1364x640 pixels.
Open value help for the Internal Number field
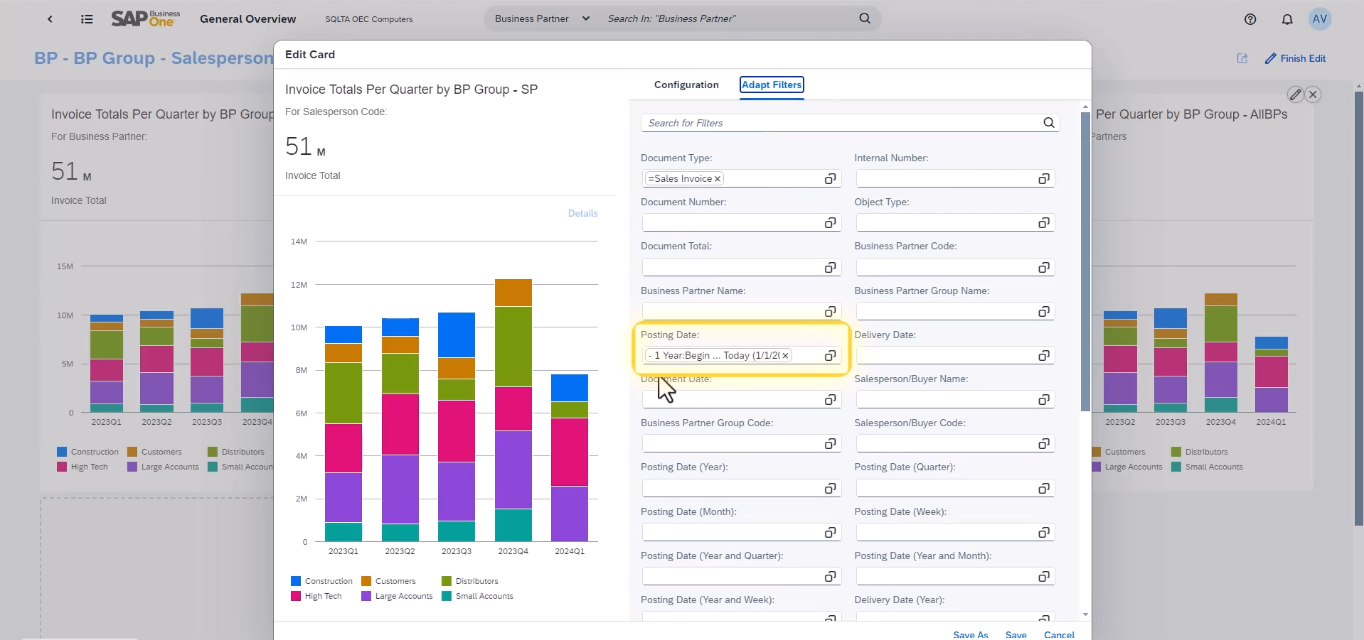(x=1043, y=178)
